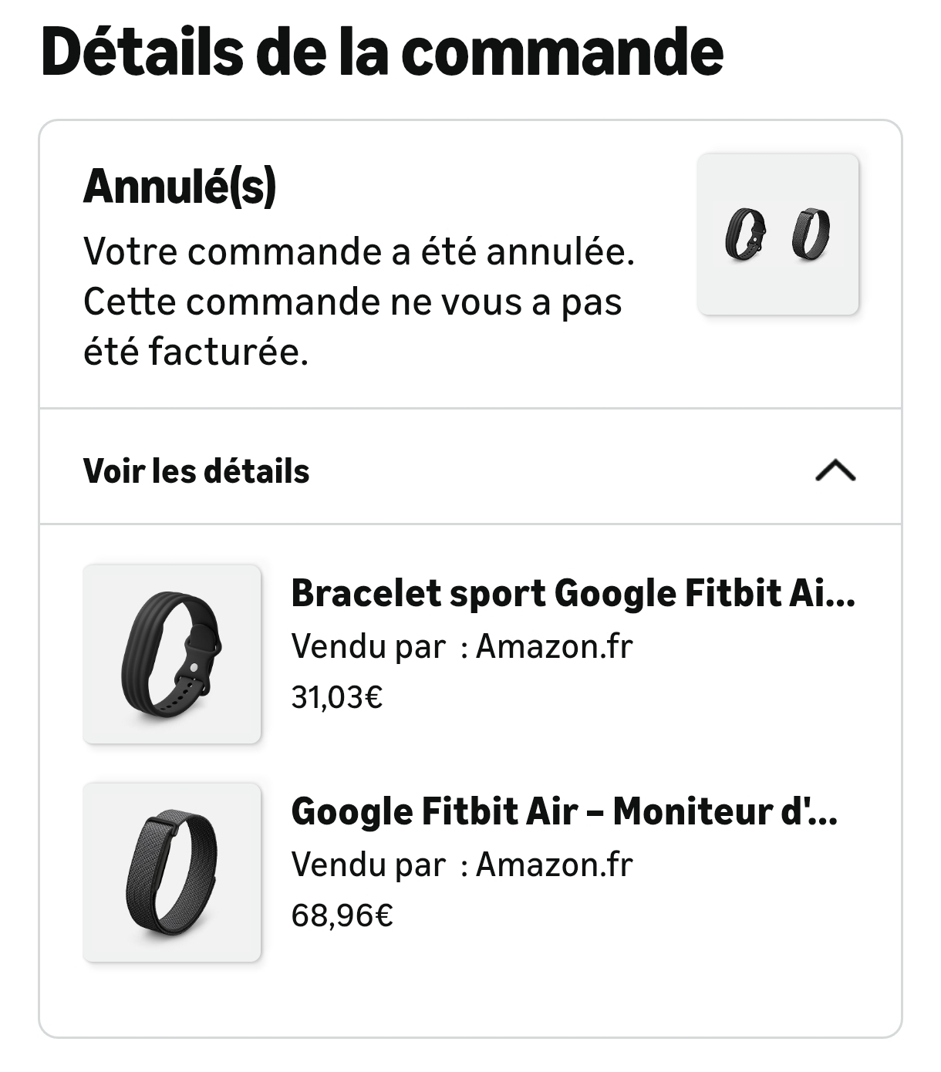Open the woven Fitbit Air band image
The height and width of the screenshot is (1072, 941).
pos(172,872)
